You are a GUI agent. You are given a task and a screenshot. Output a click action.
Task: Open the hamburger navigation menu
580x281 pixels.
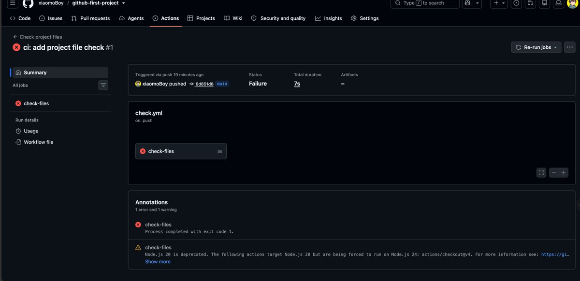12,3
